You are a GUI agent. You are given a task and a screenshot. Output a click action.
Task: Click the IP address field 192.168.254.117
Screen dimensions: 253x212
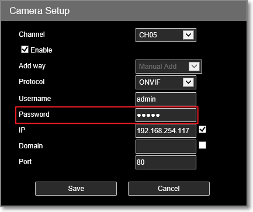click(166, 131)
